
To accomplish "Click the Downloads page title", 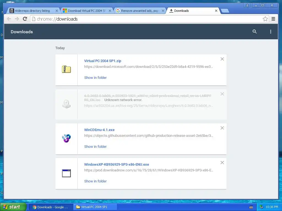I will pos(22,32).
